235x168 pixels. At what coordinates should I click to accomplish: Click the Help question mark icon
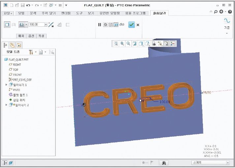click(230, 12)
